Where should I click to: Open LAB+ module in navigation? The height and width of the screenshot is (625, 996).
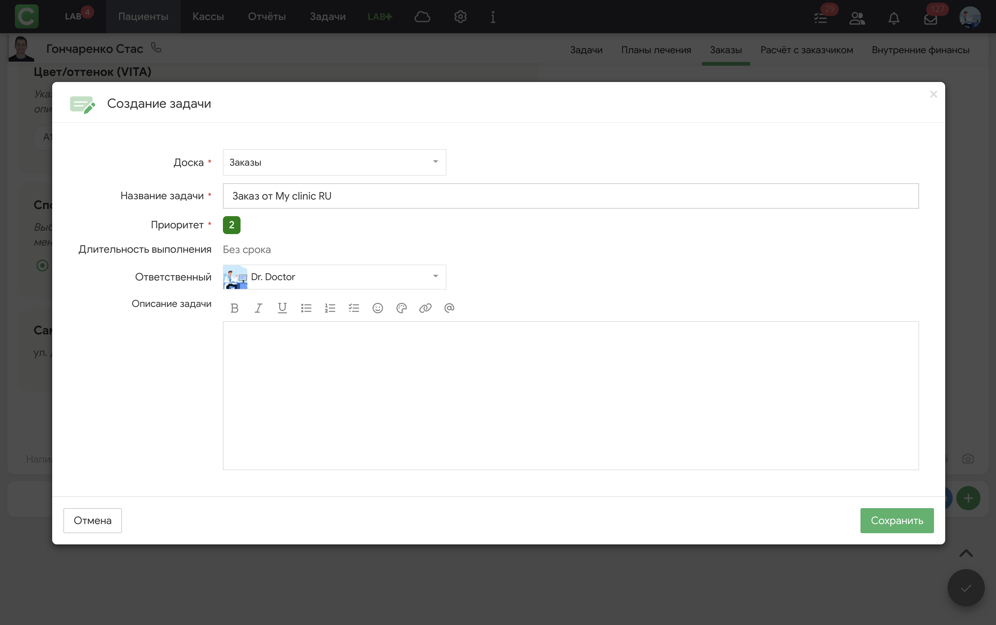pyautogui.click(x=380, y=17)
